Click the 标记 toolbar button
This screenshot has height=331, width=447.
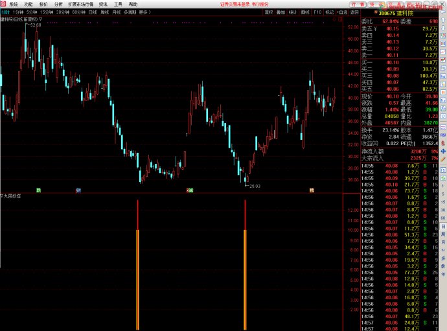tap(329, 12)
